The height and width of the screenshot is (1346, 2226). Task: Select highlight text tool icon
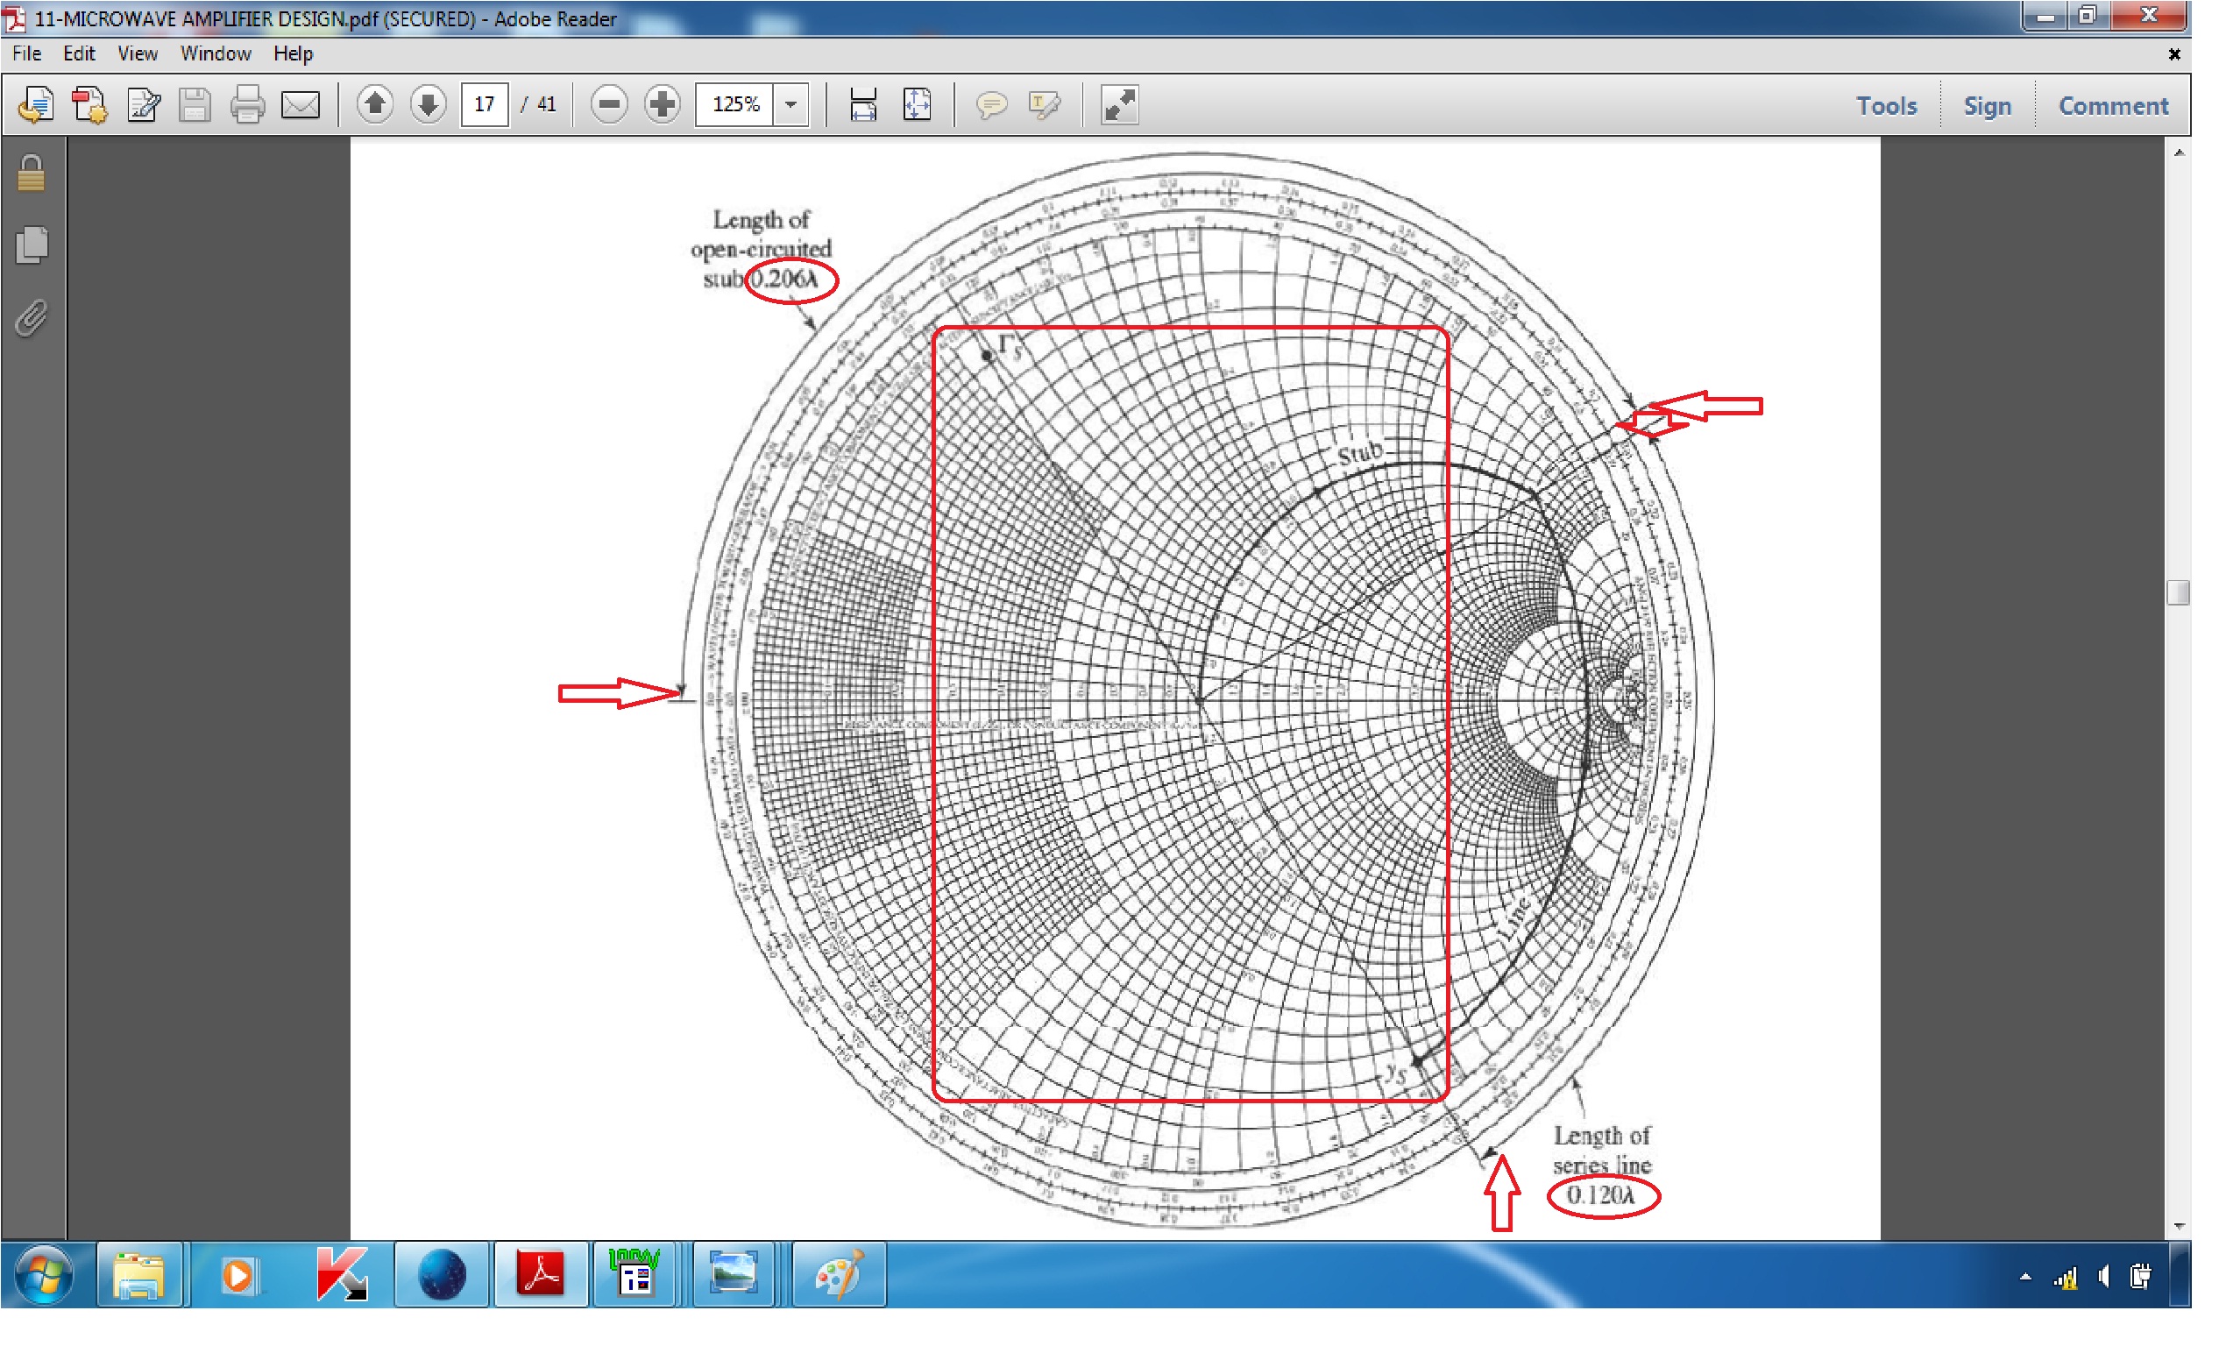(1045, 106)
